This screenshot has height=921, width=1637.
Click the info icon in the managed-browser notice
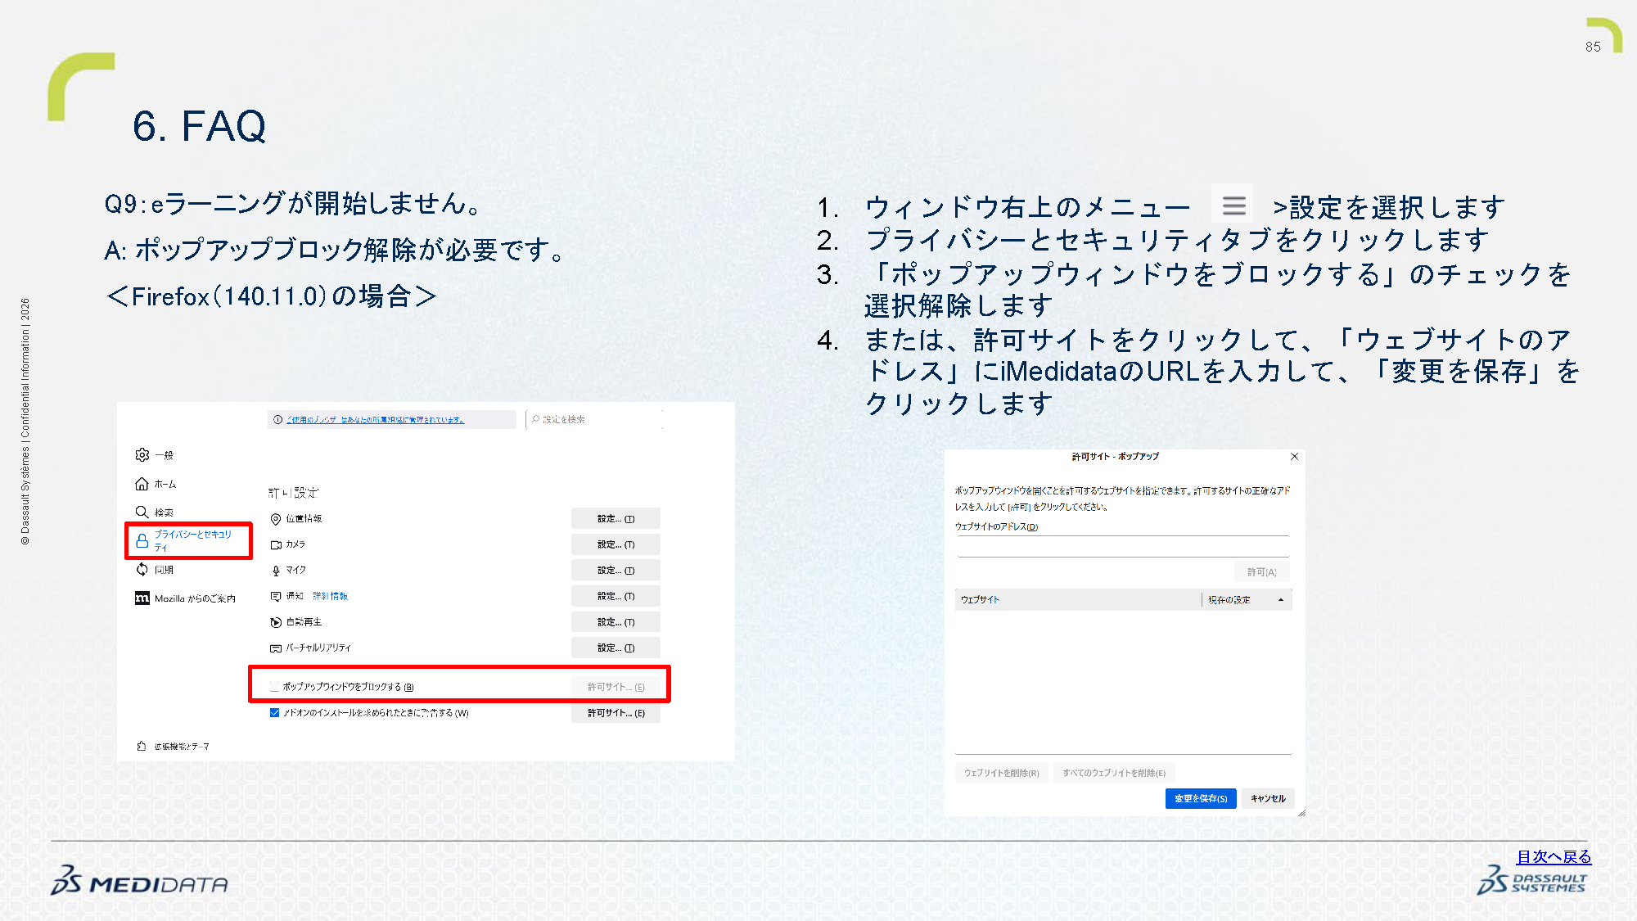coord(278,419)
